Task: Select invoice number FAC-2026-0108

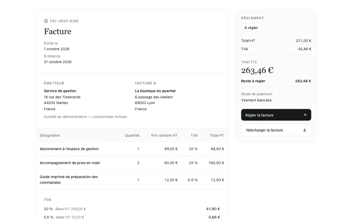Action: (x=64, y=21)
